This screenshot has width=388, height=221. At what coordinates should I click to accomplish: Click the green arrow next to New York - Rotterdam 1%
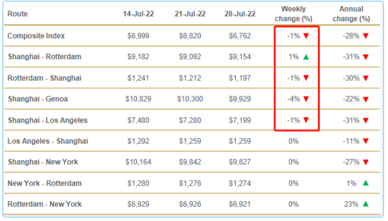coord(366,183)
